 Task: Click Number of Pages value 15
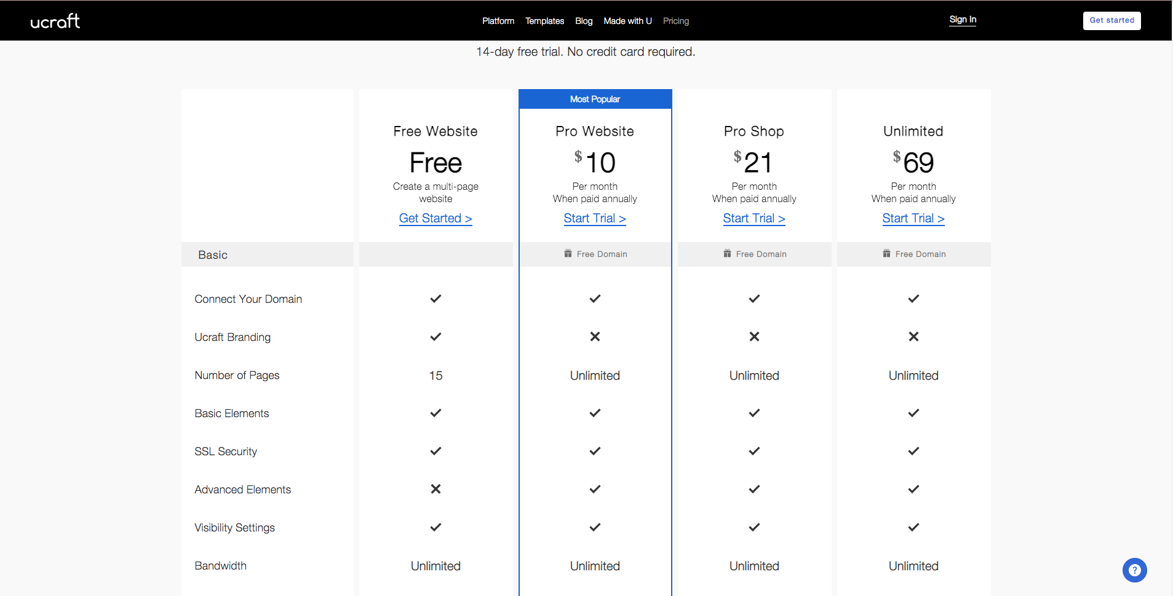435,375
